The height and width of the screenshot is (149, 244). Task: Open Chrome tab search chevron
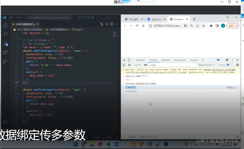tap(210, 17)
